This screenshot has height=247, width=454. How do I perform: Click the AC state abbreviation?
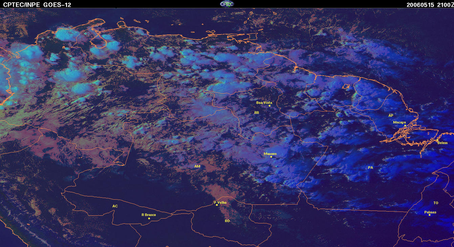coord(115,206)
